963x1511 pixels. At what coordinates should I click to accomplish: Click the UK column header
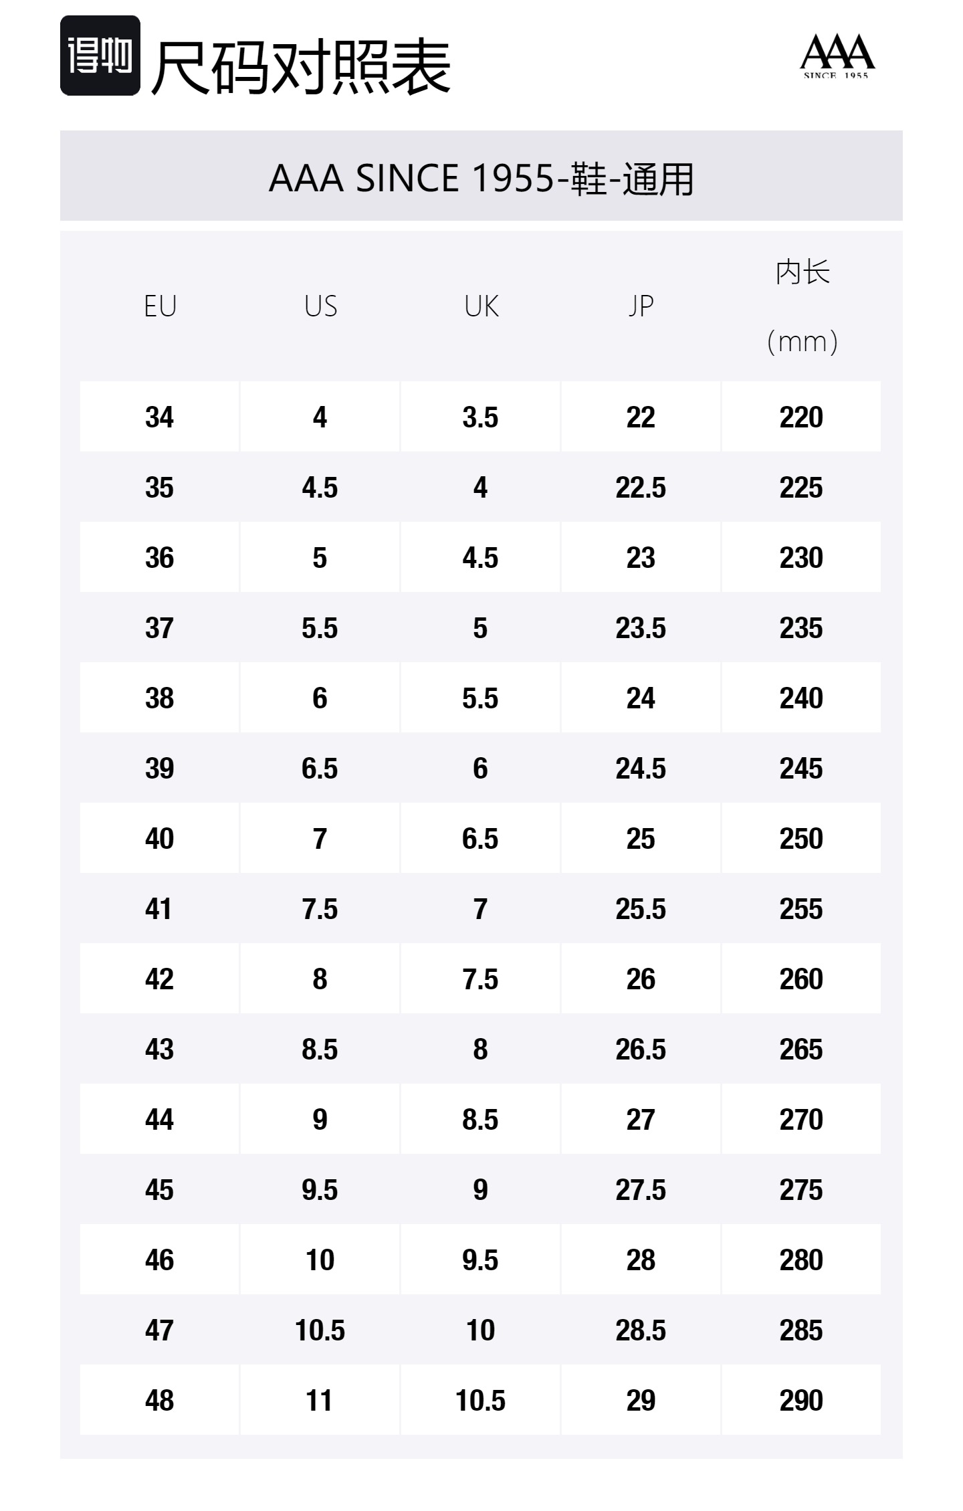click(481, 306)
